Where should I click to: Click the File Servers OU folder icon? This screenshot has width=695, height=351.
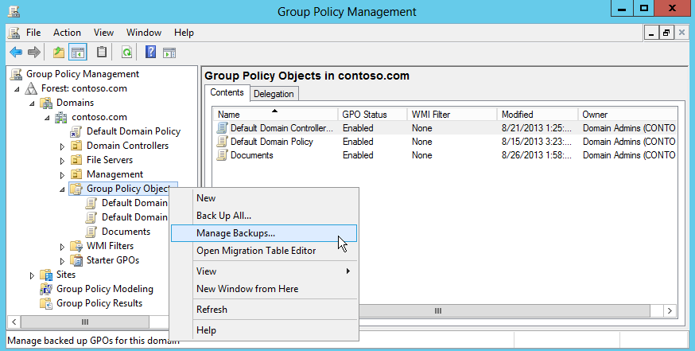(76, 160)
